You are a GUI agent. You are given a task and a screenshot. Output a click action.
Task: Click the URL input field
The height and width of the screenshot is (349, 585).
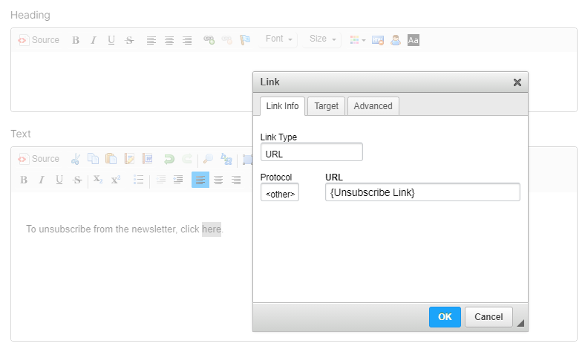[422, 193]
